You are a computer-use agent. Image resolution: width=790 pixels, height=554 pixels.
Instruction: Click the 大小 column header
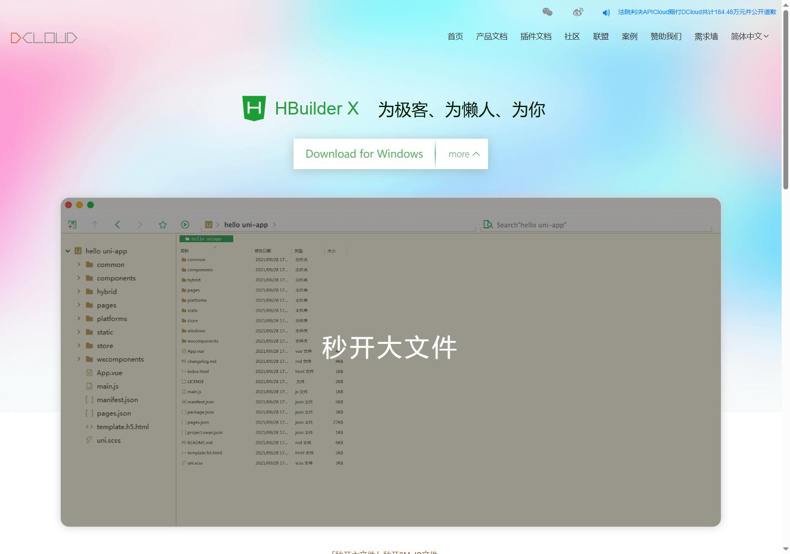click(331, 251)
